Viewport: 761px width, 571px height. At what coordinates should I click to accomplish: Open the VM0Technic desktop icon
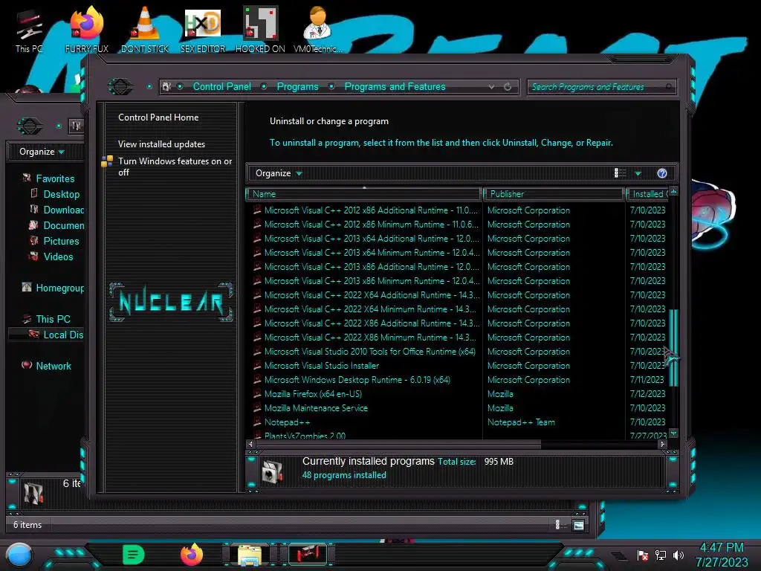coord(317,30)
